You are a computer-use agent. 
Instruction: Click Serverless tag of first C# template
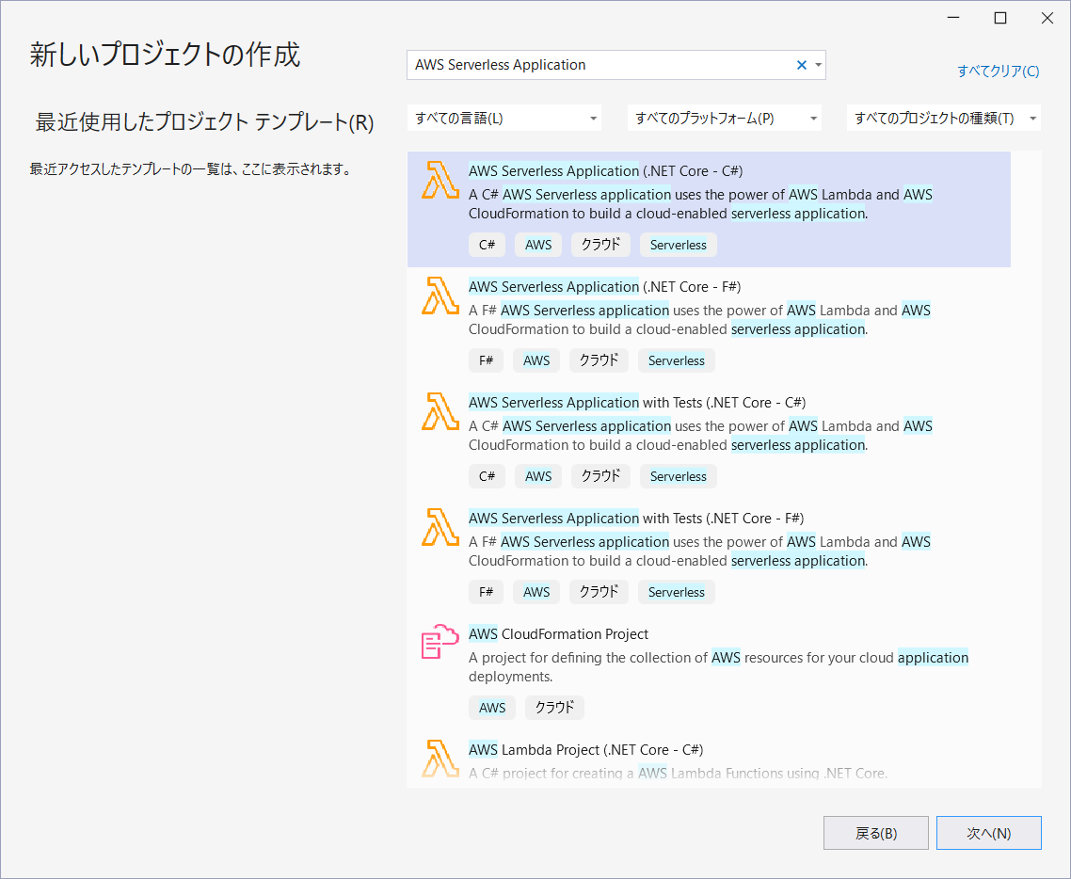point(679,245)
